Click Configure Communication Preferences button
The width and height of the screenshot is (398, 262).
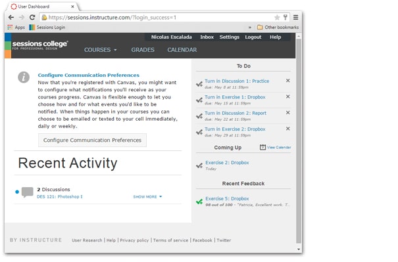pyautogui.click(x=92, y=140)
